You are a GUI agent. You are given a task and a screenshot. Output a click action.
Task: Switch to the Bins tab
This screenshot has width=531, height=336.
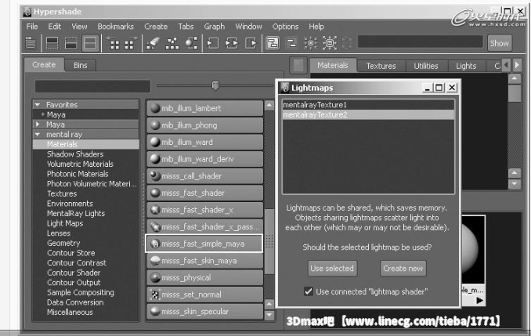click(x=80, y=65)
